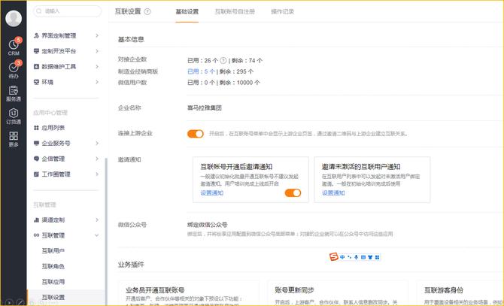Image resolution: width=504 pixels, height=306 pixels.
Task: Open the CRM module in left rail
Action: (x=14, y=46)
